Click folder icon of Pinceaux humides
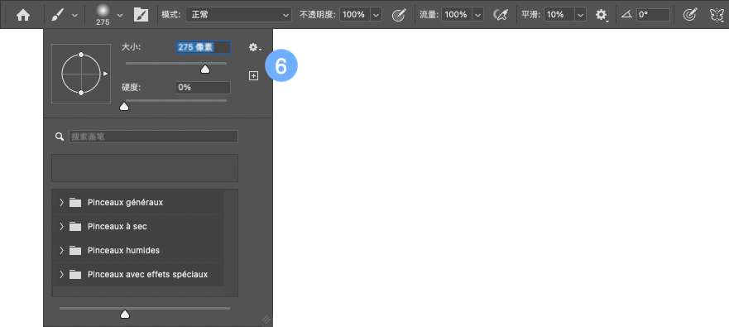Viewport: 729px width, 327px height. (75, 250)
